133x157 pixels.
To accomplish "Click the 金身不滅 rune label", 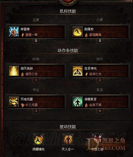I will [x=95, y=105].
